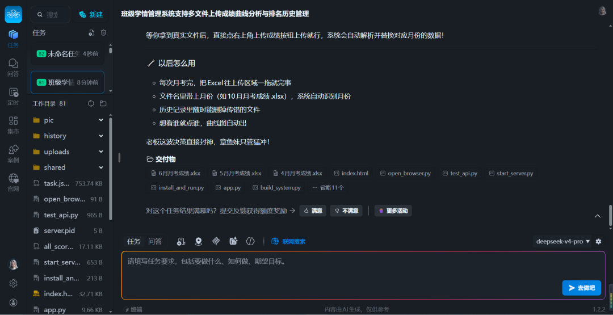Open the deepseek-v4-pro model dropdown

point(562,242)
